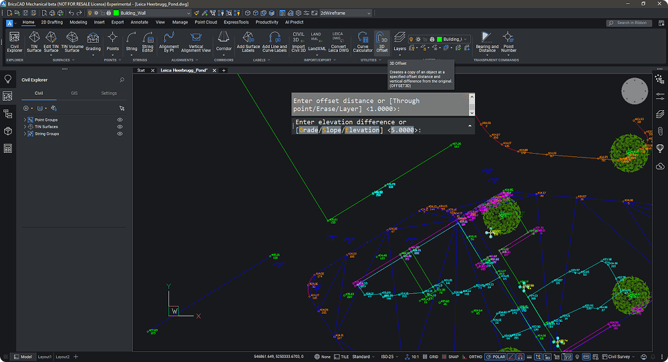Click the Add Surface Labels icon
668x362 pixels.
pyautogui.click(x=248, y=41)
